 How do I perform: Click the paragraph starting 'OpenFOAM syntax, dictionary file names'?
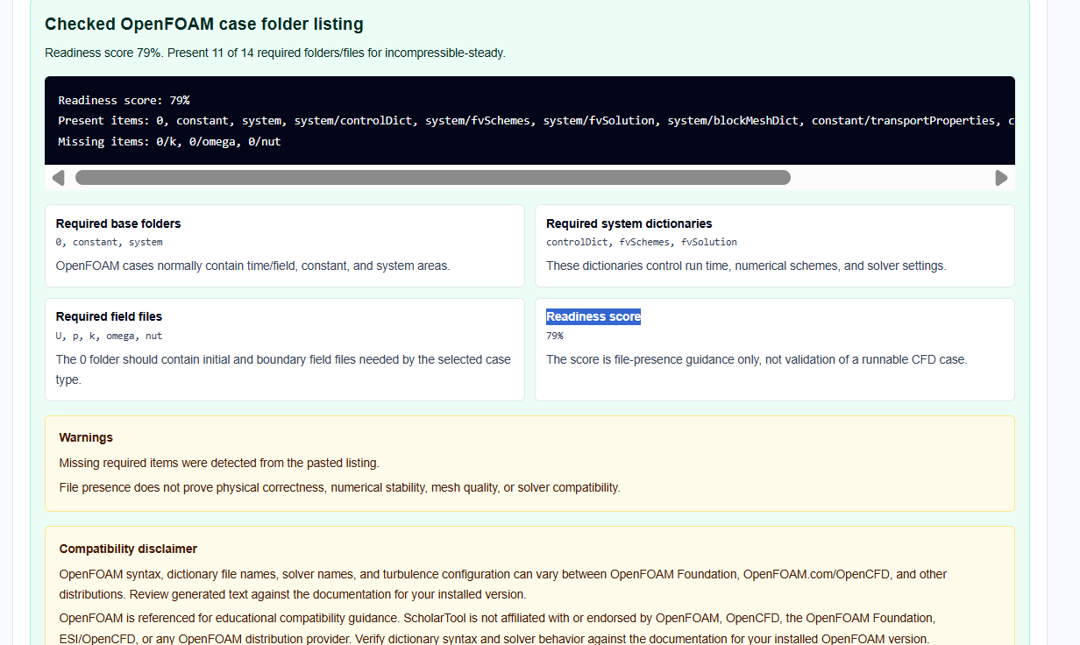point(503,583)
